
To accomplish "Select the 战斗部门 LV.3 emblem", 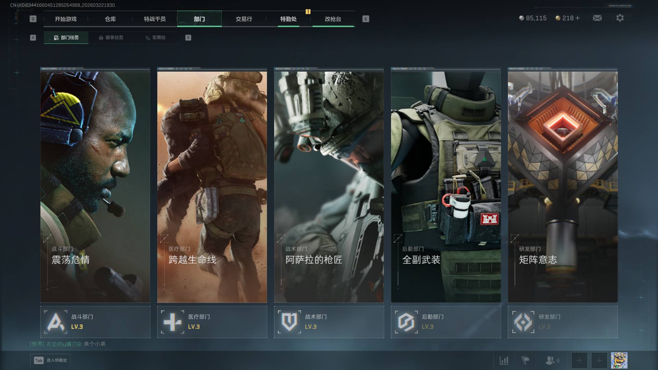I will 56,322.
